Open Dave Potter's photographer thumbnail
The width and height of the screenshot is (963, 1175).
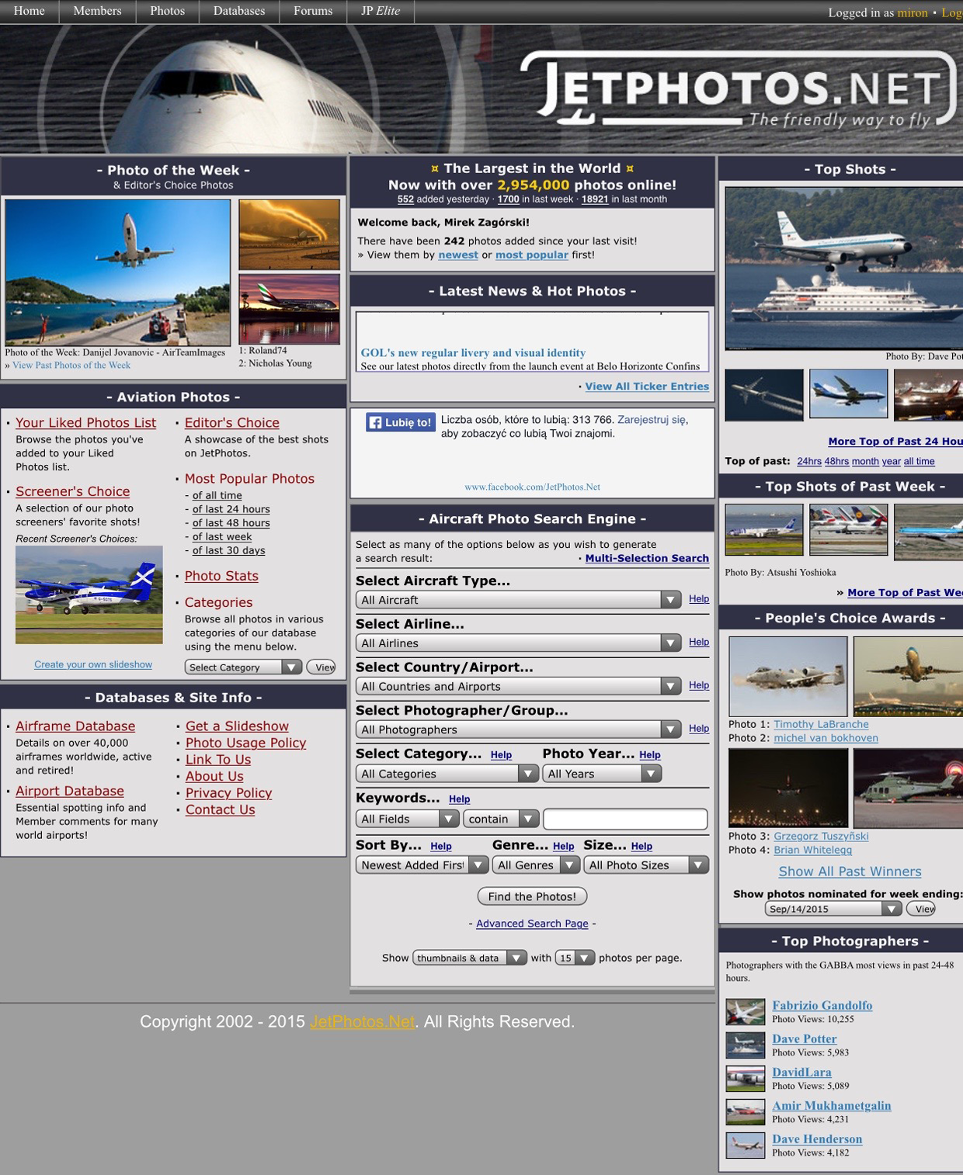point(746,1045)
